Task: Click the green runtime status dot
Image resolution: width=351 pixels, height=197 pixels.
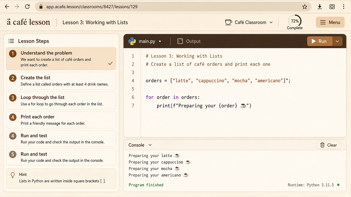Action: tap(338, 185)
